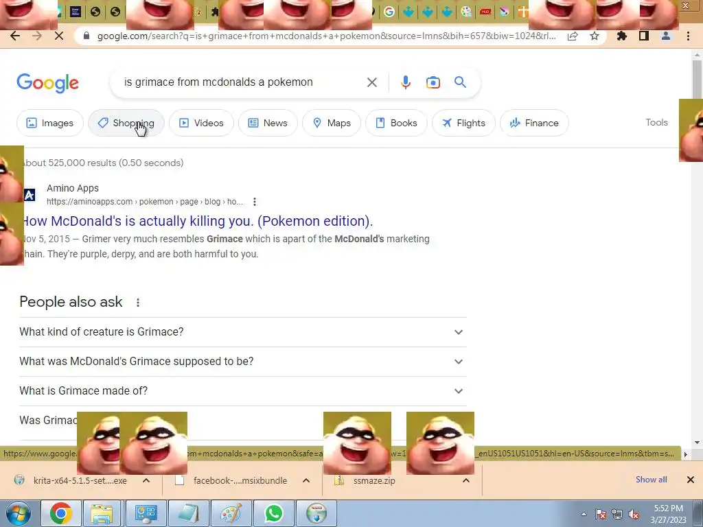Open the Chrome extensions puzzle icon
Screen dimensions: 703x527
click(x=622, y=36)
